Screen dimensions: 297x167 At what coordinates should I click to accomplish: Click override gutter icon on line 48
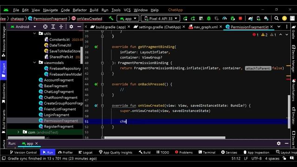[96, 105]
